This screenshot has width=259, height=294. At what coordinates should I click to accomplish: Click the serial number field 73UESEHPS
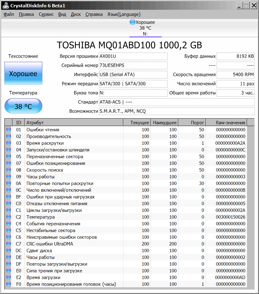[x=133, y=66]
